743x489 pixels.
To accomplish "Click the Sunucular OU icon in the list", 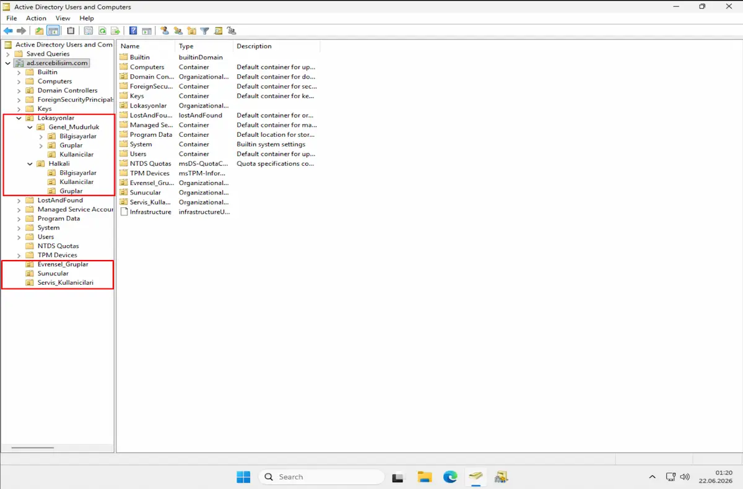I will click(123, 193).
